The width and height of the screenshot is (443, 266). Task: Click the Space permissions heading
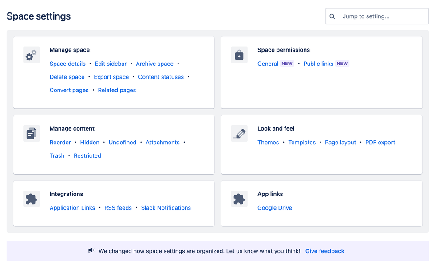click(x=283, y=50)
